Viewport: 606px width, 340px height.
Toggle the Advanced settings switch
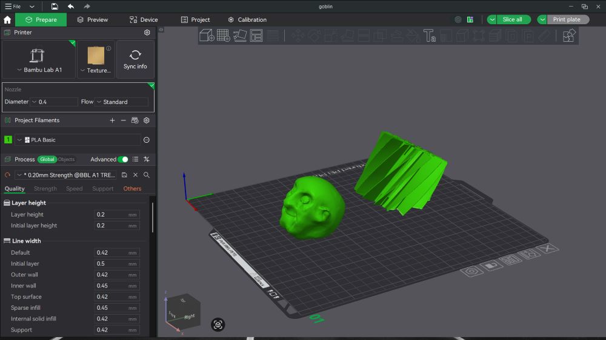point(123,159)
